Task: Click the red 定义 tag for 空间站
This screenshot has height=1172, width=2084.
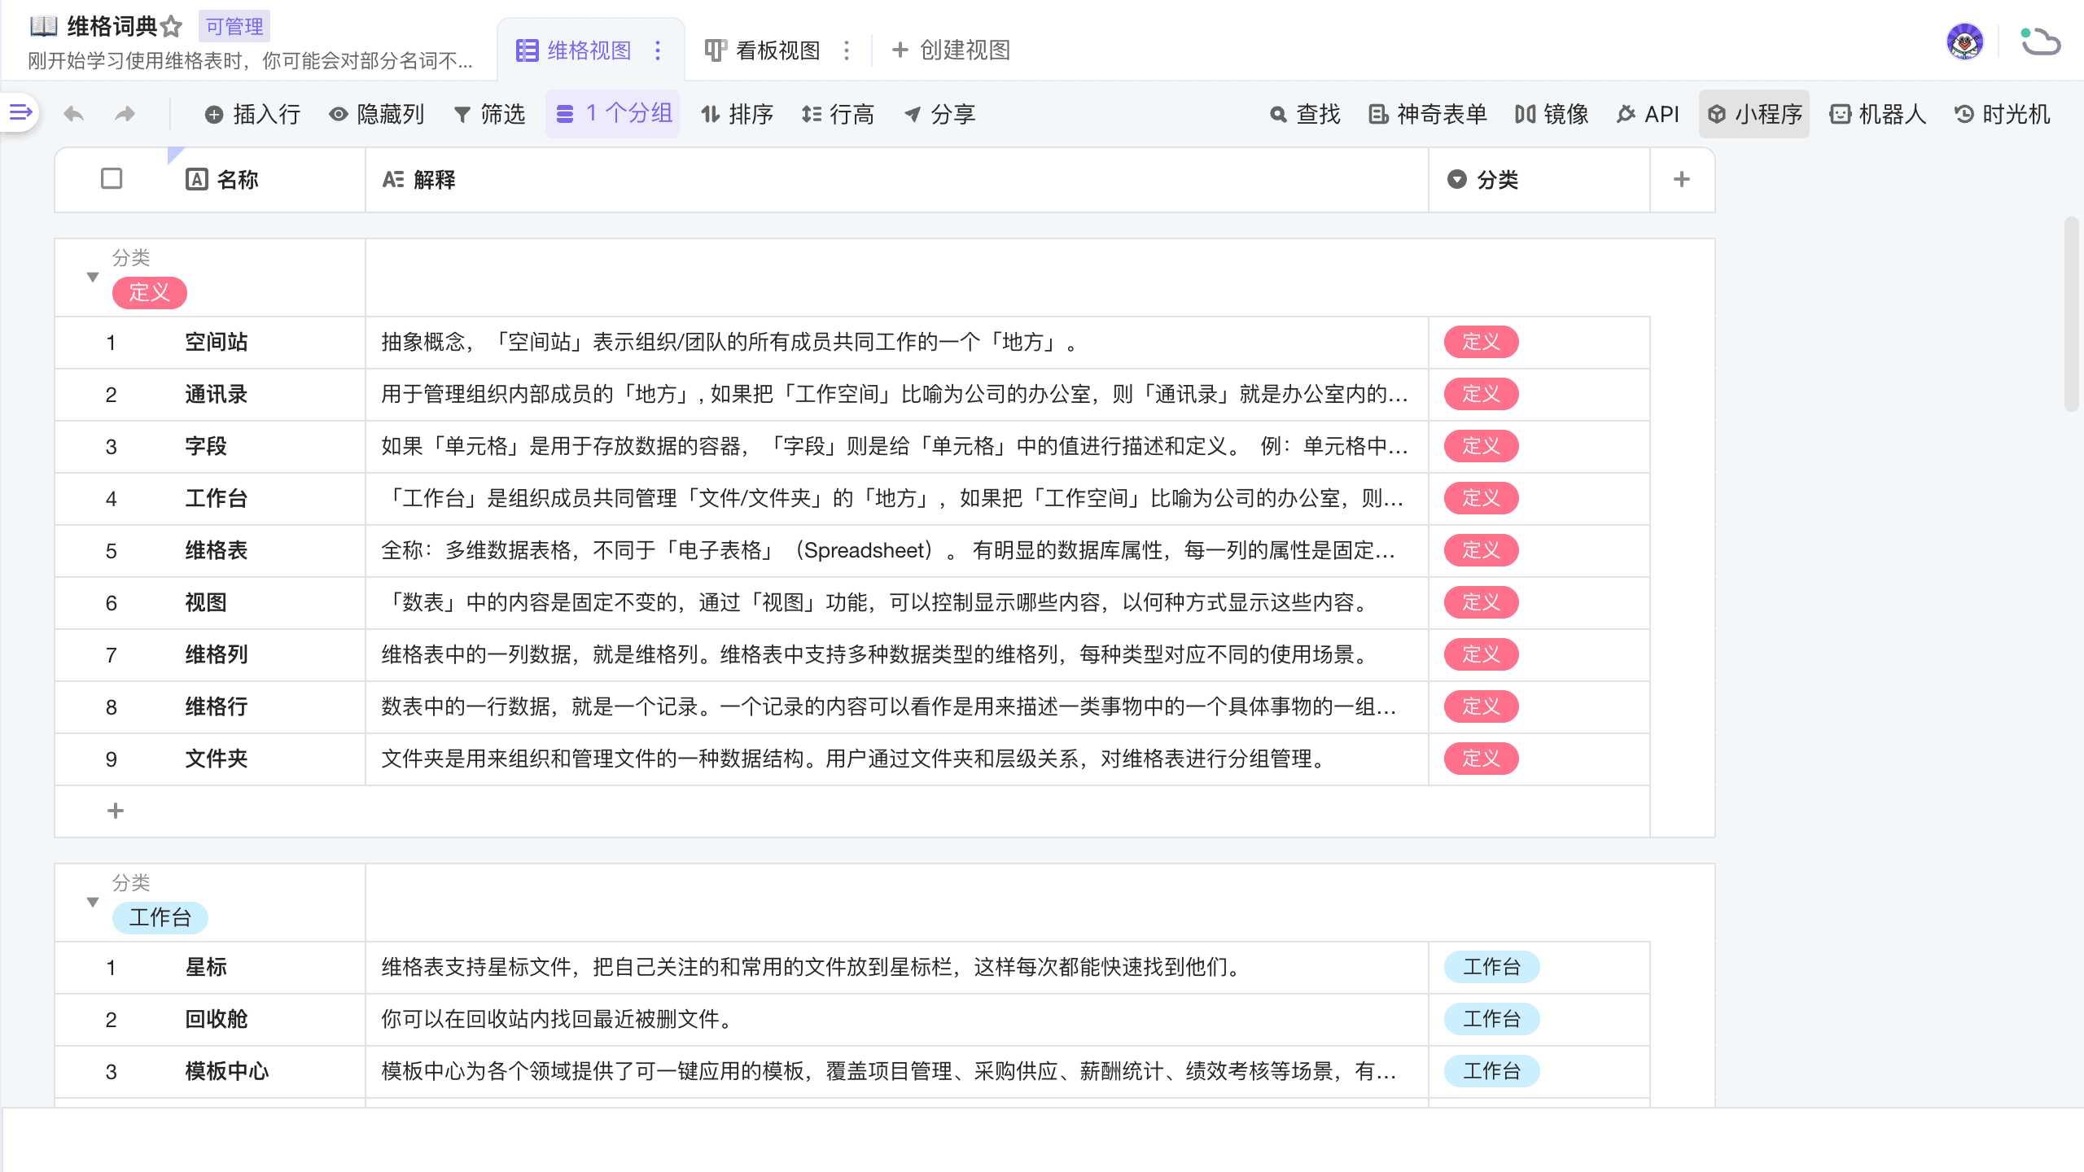Action: point(1480,342)
